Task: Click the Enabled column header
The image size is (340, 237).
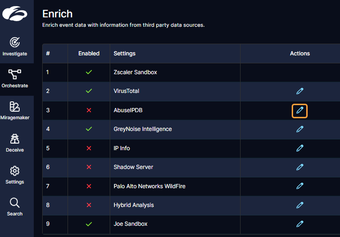Action: 89,54
